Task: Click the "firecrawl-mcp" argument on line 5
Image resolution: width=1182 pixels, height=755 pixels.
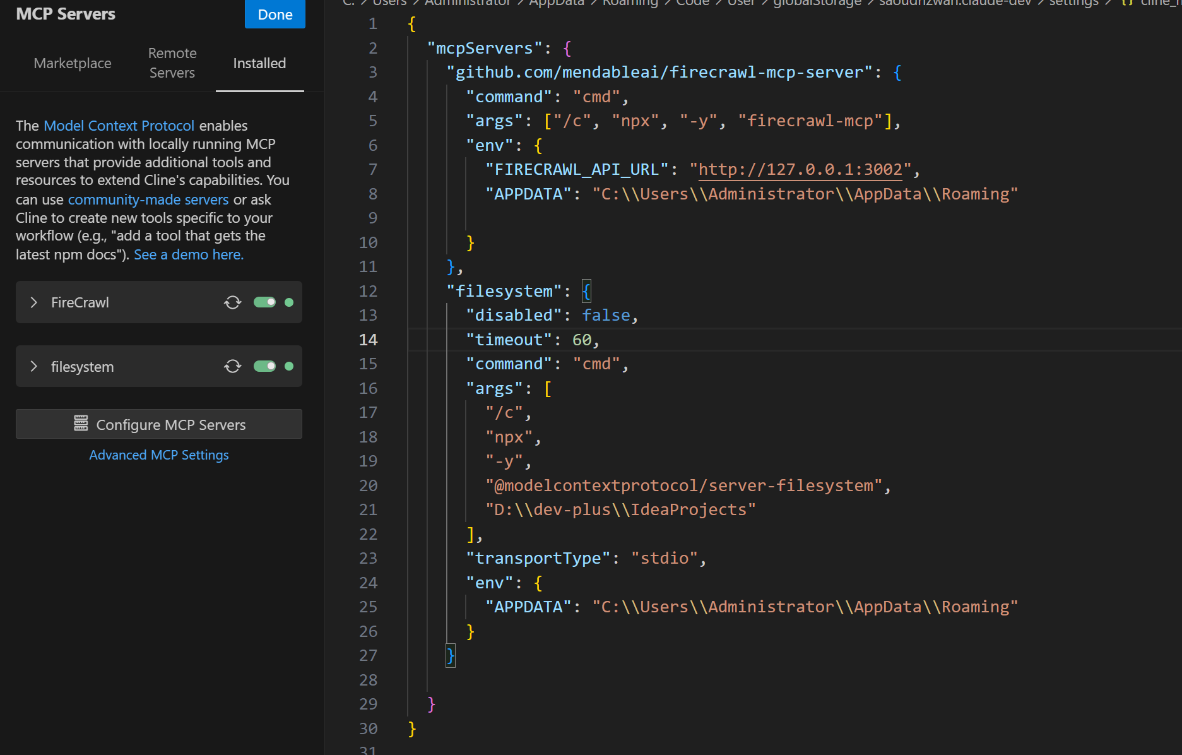Action: [810, 121]
